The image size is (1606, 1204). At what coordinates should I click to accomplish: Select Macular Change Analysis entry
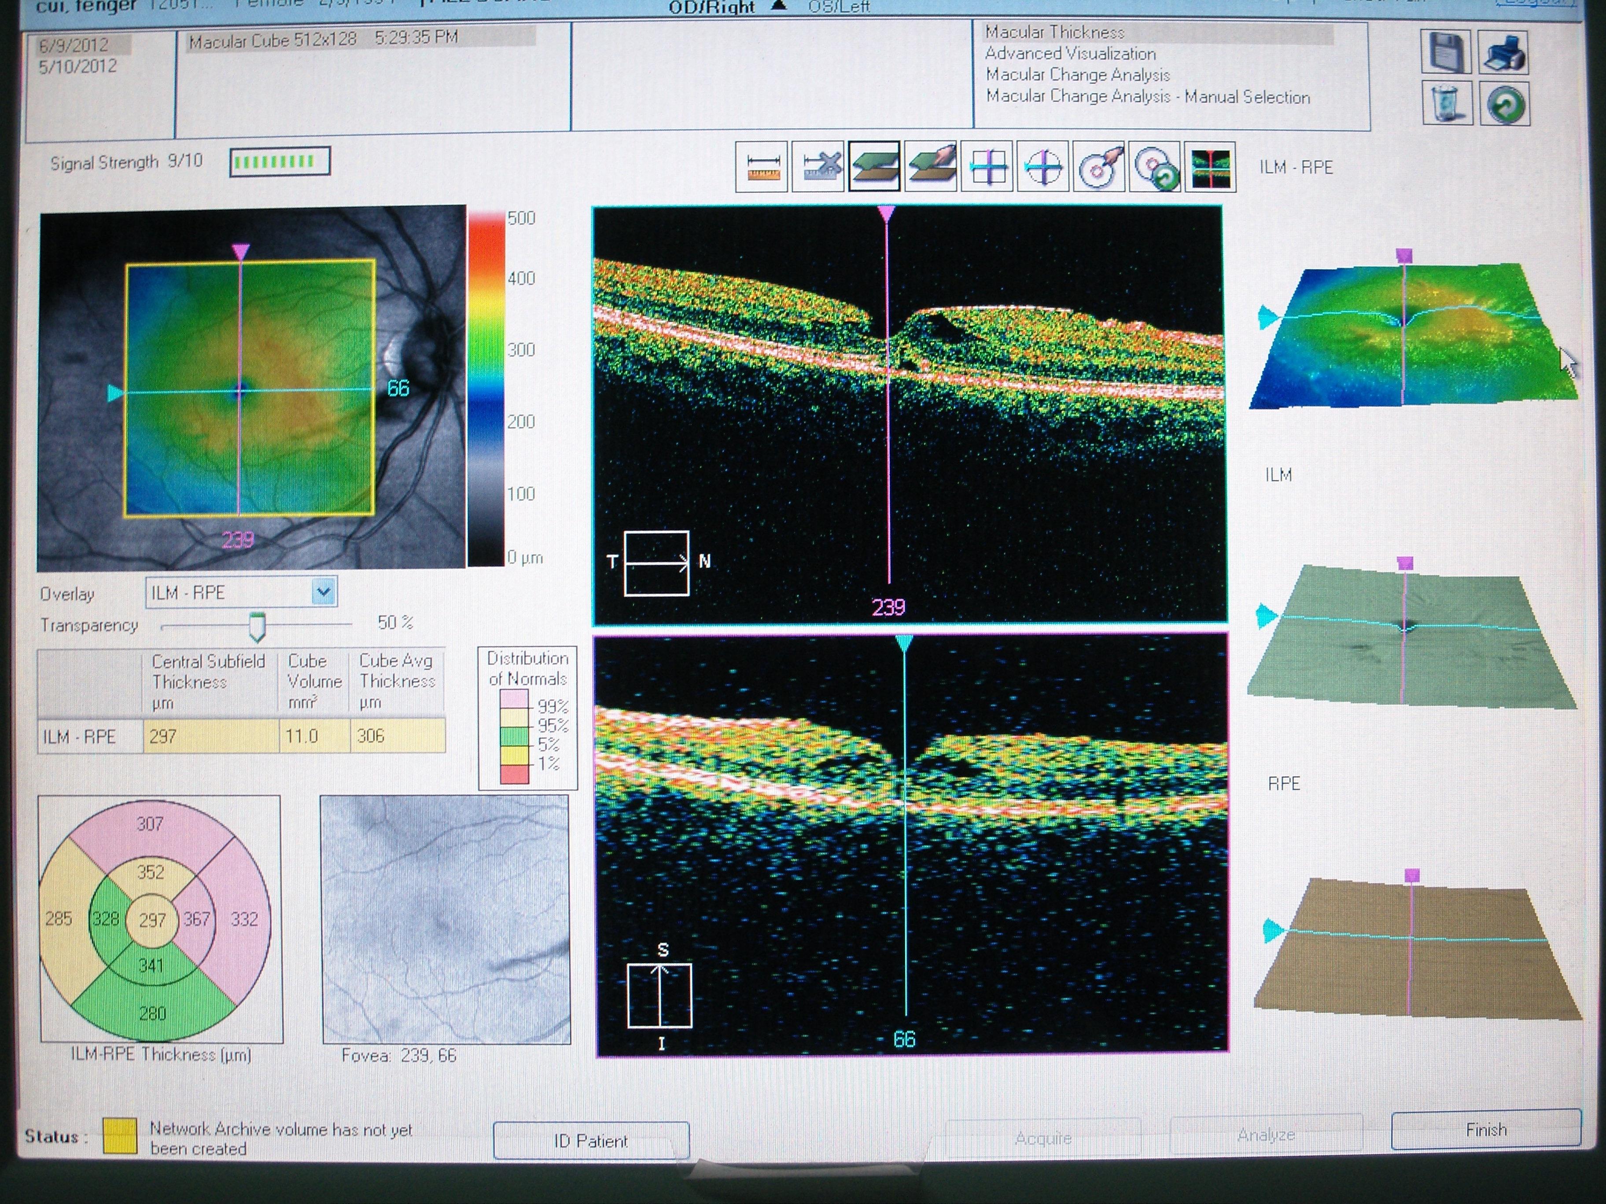(x=1077, y=75)
